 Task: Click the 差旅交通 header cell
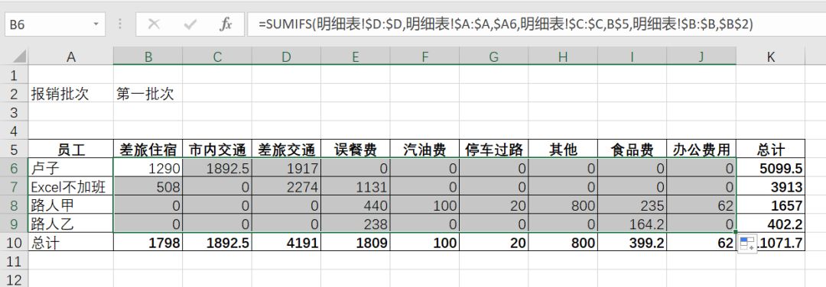[x=286, y=150]
